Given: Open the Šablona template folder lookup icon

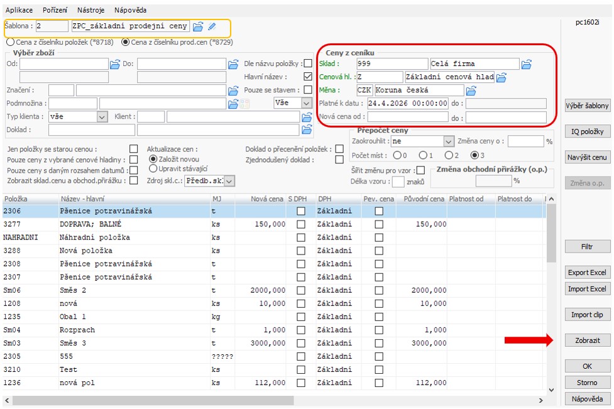Looking at the screenshot, I should pyautogui.click(x=198, y=26).
